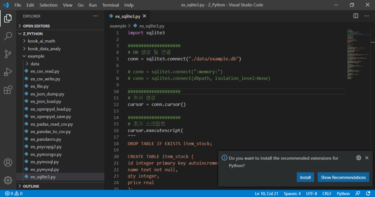Open the View menu
375x197 pixels.
(68, 5)
